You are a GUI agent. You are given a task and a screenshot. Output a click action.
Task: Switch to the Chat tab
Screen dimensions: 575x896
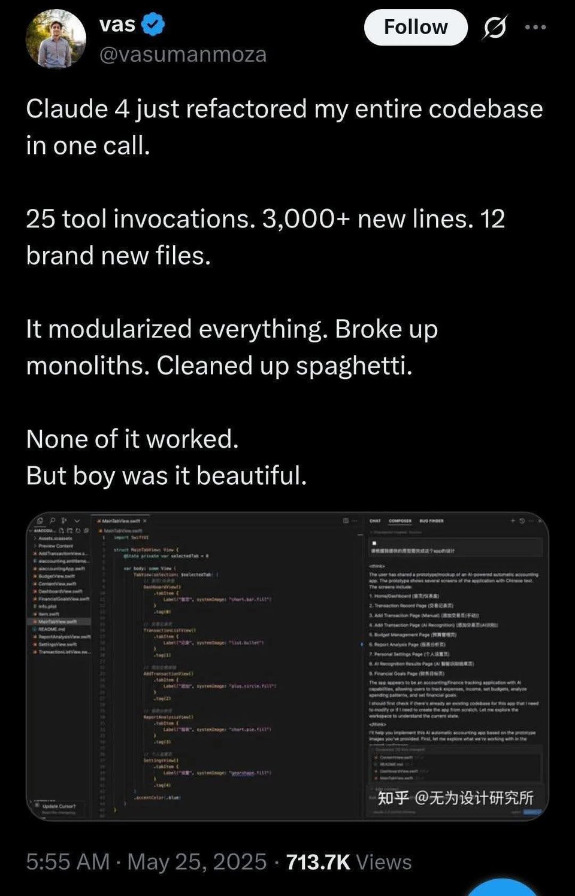375,521
